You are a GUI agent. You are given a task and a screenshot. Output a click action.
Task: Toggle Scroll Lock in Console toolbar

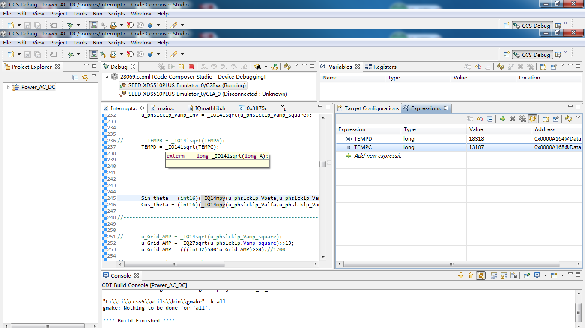pyautogui.click(x=504, y=275)
